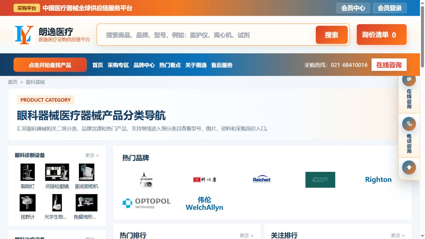The width and height of the screenshot is (425, 239).
Task: Click the 电话咨询 vertical sidebar label
Action: (x=409, y=144)
